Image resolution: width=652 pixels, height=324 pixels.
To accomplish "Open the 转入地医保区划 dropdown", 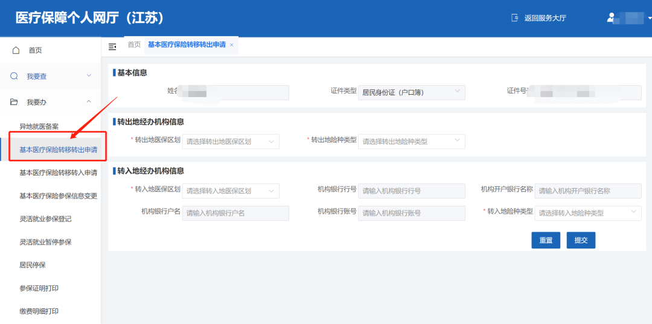I will 230,191.
